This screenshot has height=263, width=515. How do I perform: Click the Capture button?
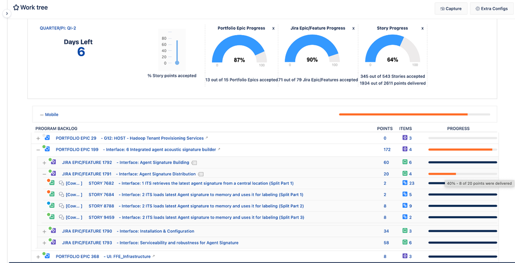click(451, 9)
